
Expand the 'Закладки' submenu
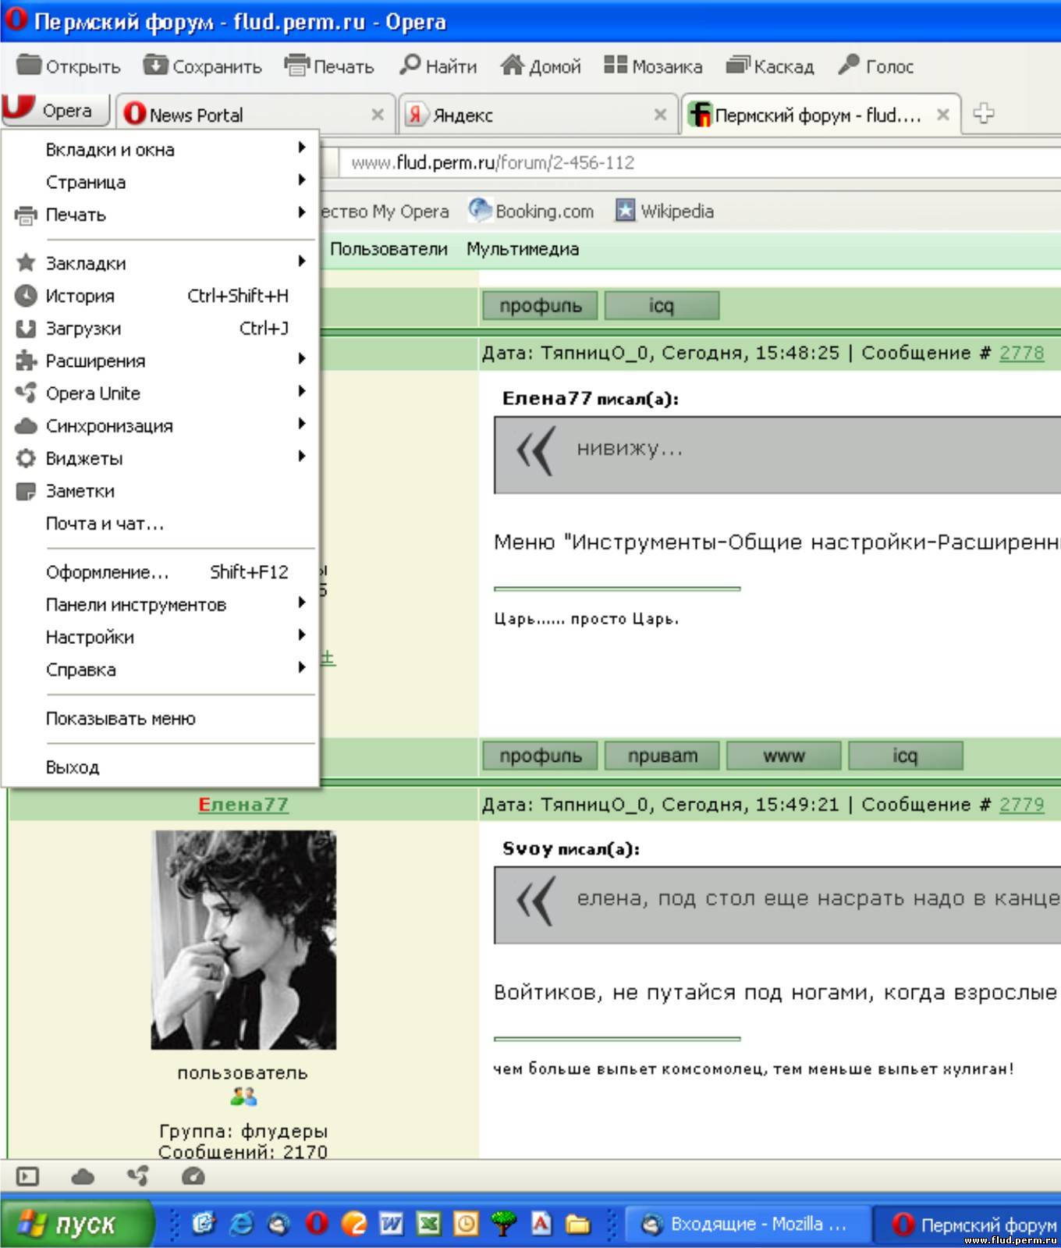pos(86,264)
